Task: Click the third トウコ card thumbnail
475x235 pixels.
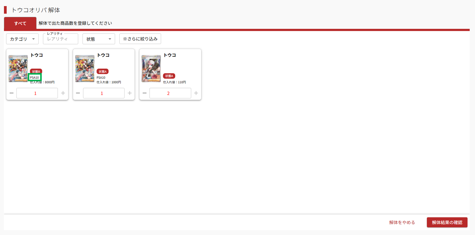Action: point(151,69)
